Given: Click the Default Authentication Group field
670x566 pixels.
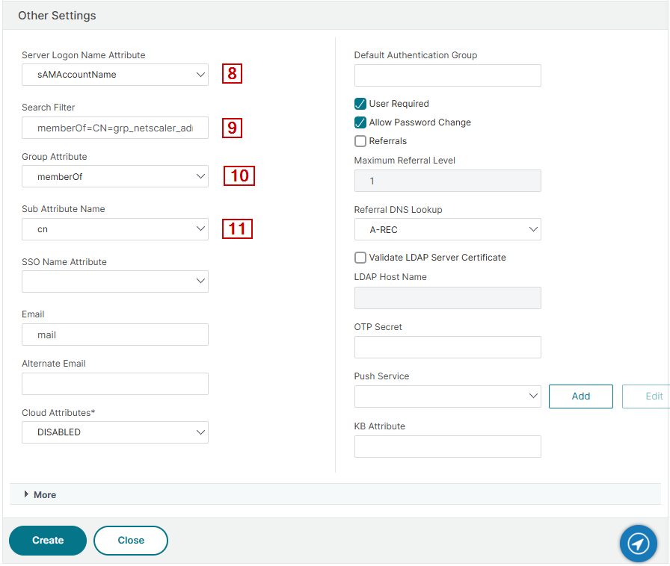Looking at the screenshot, I should 447,75.
